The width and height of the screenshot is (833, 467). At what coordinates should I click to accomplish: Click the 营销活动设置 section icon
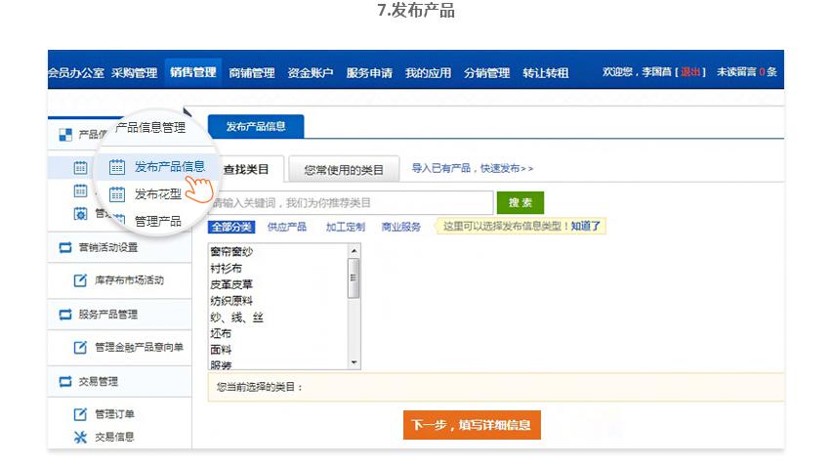[65, 247]
